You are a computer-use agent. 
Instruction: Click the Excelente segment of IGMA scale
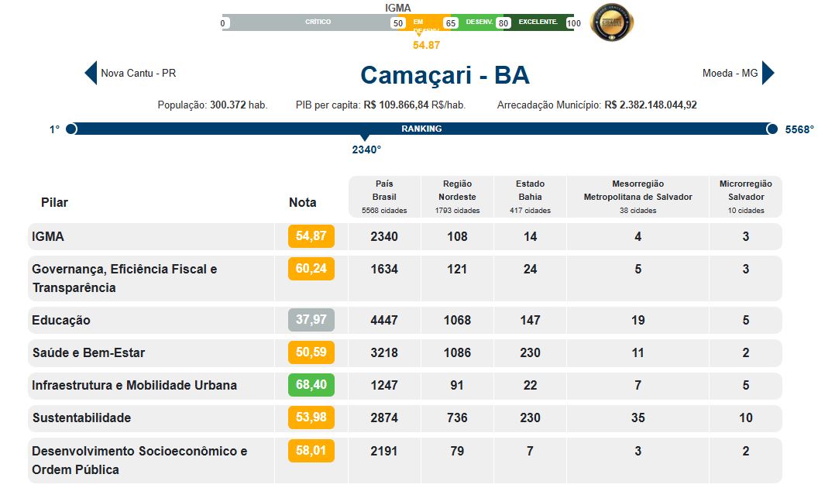(539, 22)
